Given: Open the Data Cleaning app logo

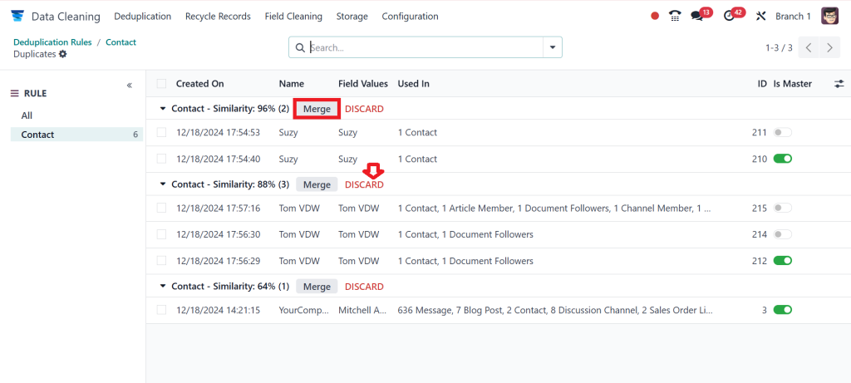Looking at the screenshot, I should 18,17.
